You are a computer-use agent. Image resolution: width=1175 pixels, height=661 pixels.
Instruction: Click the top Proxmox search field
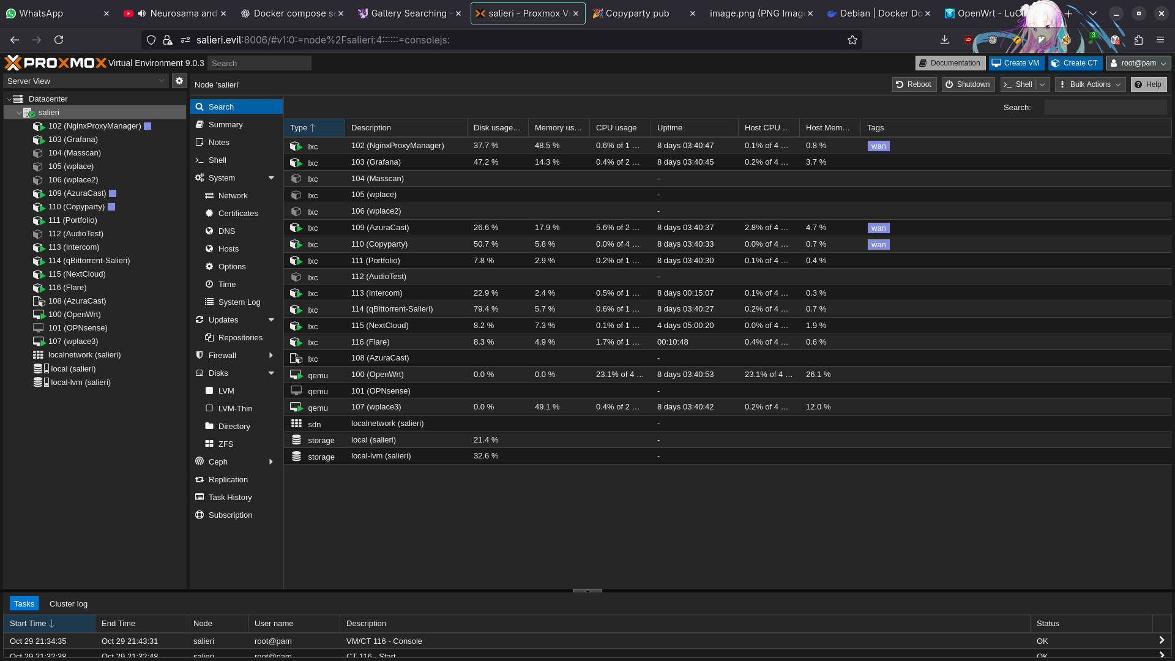(x=259, y=64)
